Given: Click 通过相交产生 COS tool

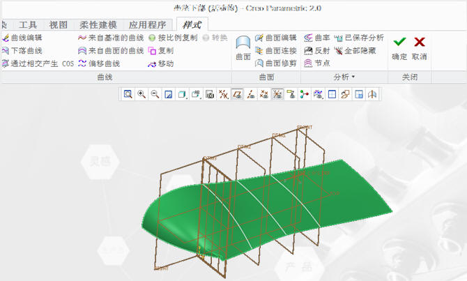Looking at the screenshot, I should [x=38, y=63].
